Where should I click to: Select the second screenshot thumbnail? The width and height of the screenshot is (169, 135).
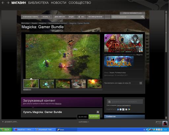click(47, 84)
